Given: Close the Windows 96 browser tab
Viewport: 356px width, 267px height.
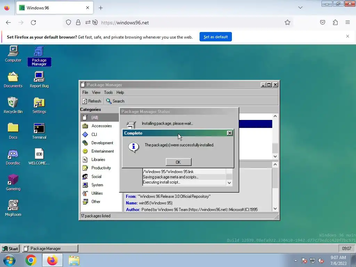Looking at the screenshot, I should pos(88,8).
